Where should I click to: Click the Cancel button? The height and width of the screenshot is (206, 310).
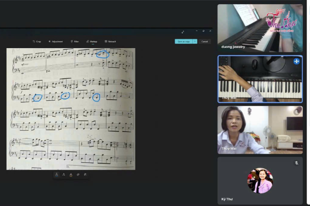click(204, 41)
